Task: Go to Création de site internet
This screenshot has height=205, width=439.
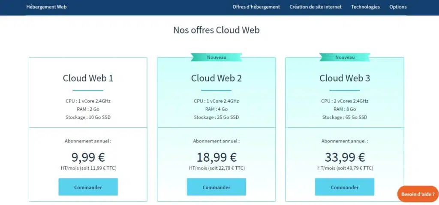Action: coord(316,7)
